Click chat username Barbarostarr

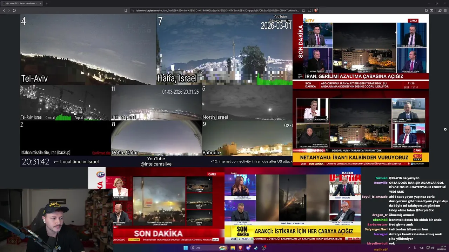[377, 225]
